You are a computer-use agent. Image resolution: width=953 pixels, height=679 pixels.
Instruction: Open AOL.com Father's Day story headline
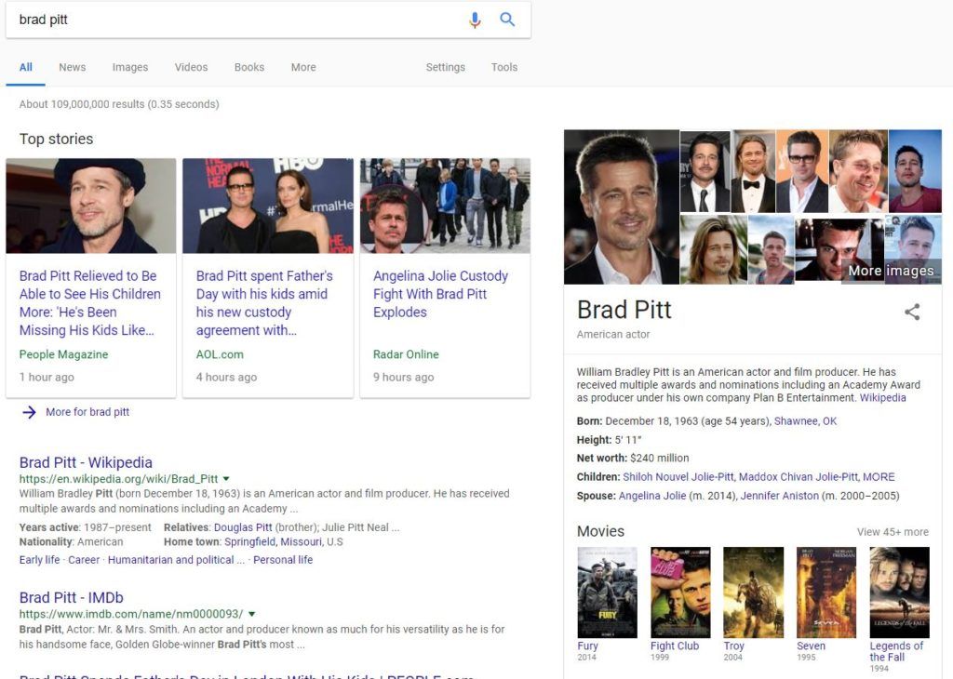point(264,303)
